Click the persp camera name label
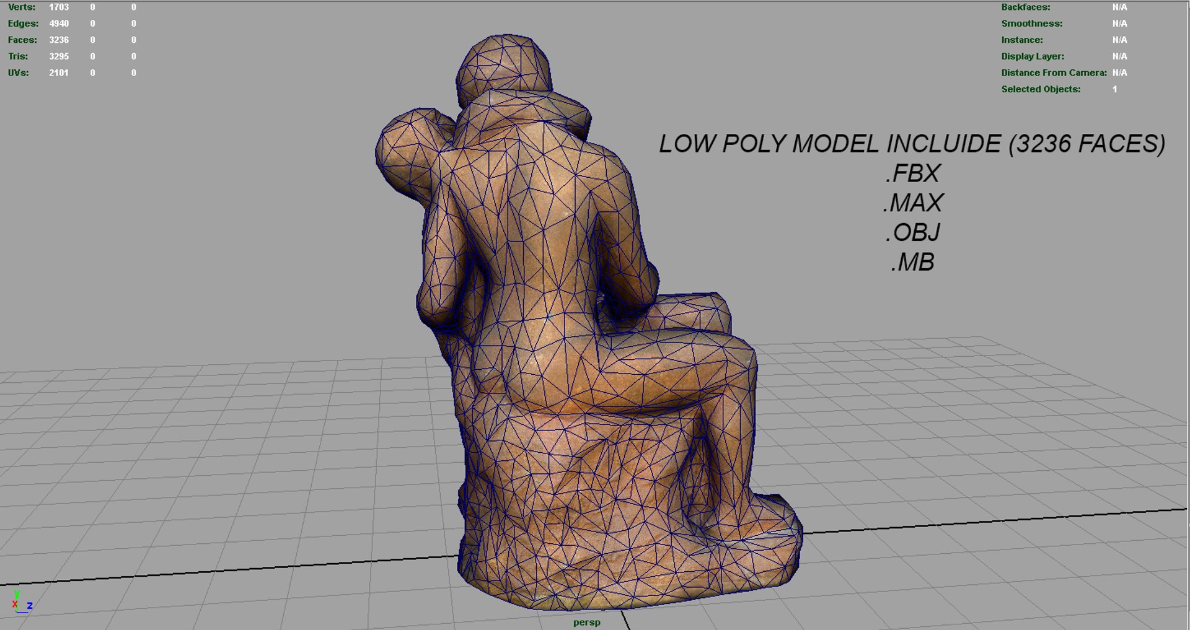This screenshot has height=630, width=1190. click(587, 623)
